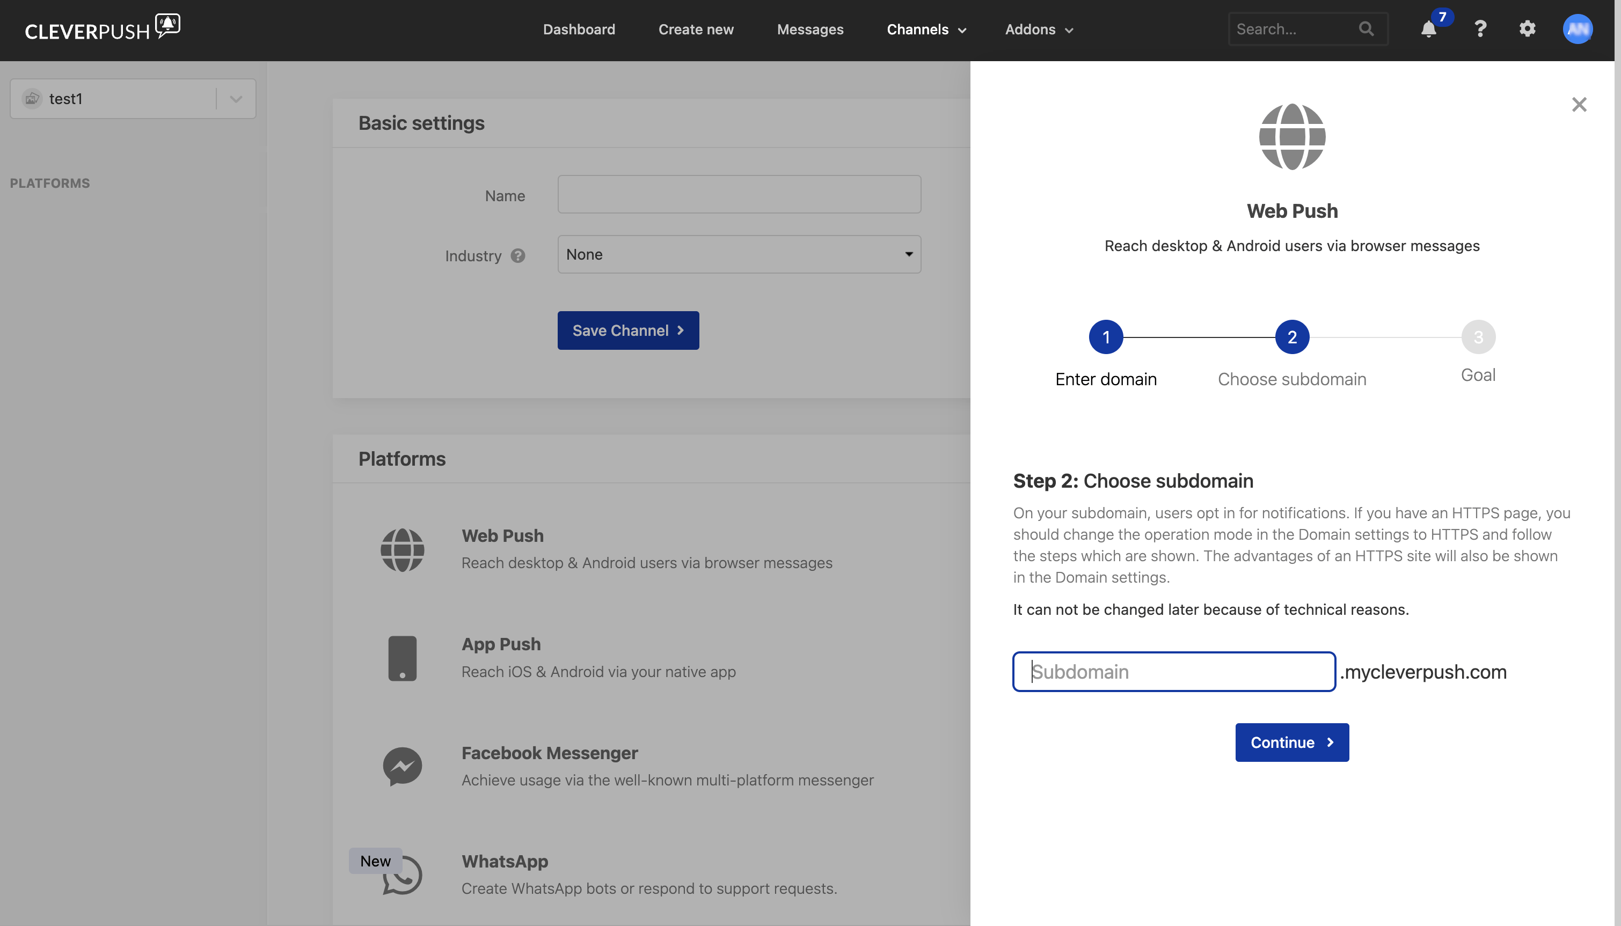This screenshot has height=926, width=1621.
Task: Click 'Create WhatsApp bots' description text
Action: click(649, 888)
